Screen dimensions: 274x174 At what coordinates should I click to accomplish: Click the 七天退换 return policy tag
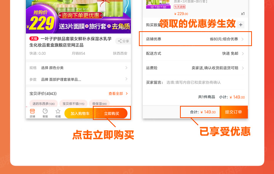point(180,7)
